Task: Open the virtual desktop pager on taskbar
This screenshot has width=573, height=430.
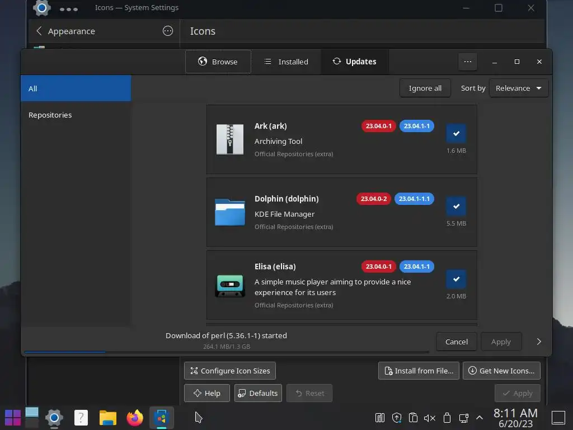Action: (32, 418)
